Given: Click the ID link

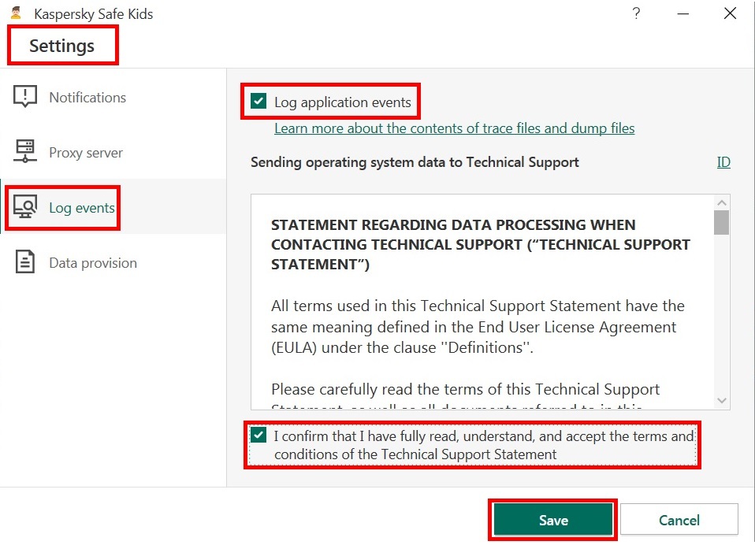Looking at the screenshot, I should pyautogui.click(x=723, y=162).
